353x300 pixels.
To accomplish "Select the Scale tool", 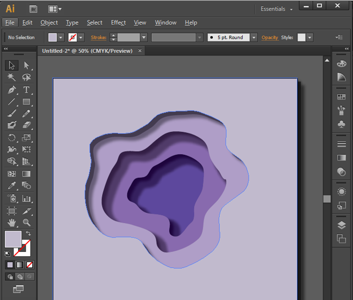I will 27,138.
